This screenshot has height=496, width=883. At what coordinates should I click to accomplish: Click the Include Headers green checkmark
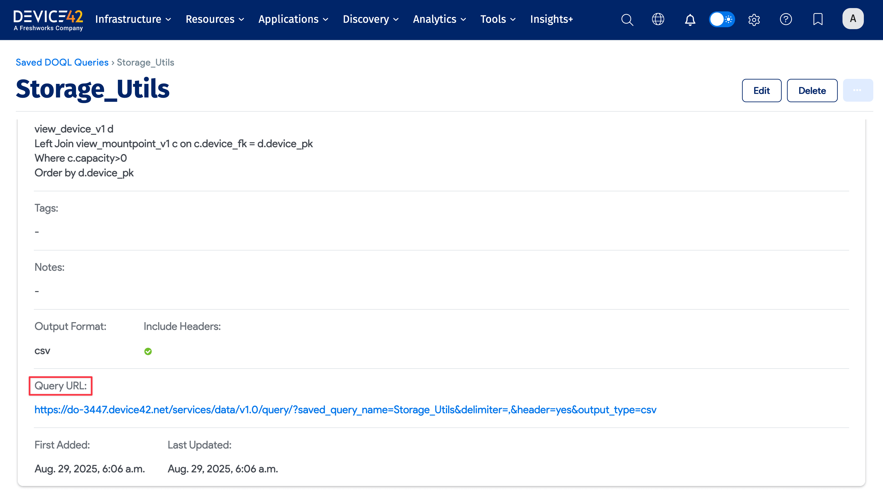(x=148, y=351)
